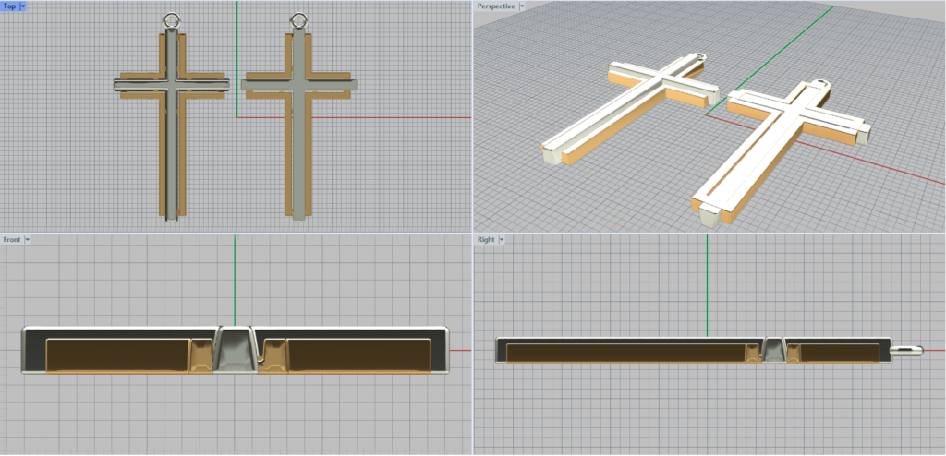Click the left brown cavity in Front view

click(x=115, y=354)
